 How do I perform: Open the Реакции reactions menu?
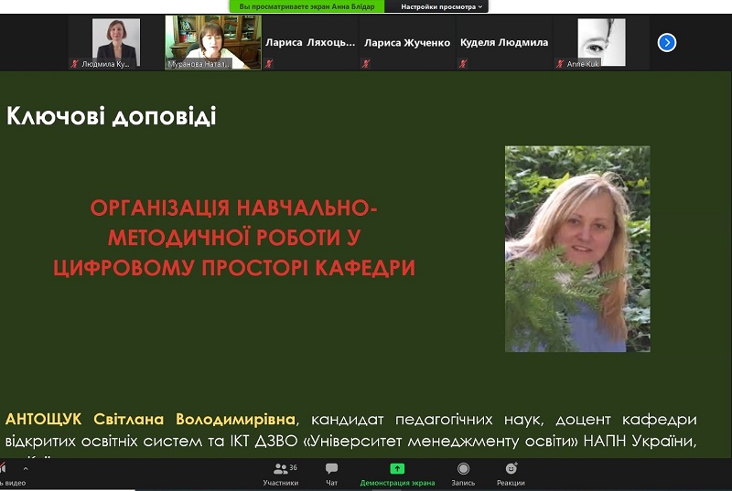[511, 473]
